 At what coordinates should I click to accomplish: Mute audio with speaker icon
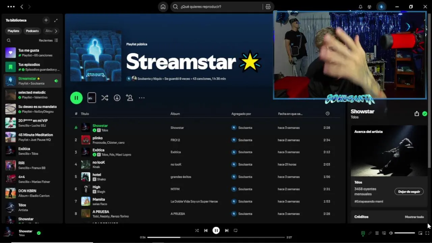click(391, 233)
